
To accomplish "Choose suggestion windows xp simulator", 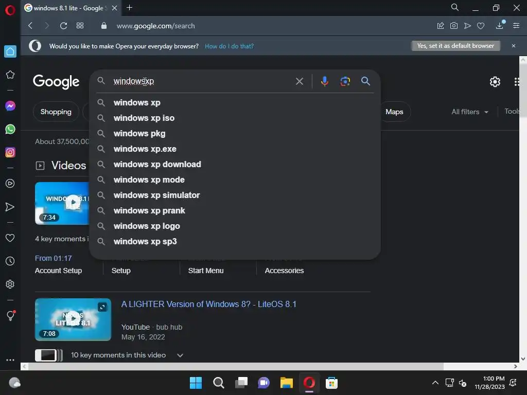I will click(235, 195).
